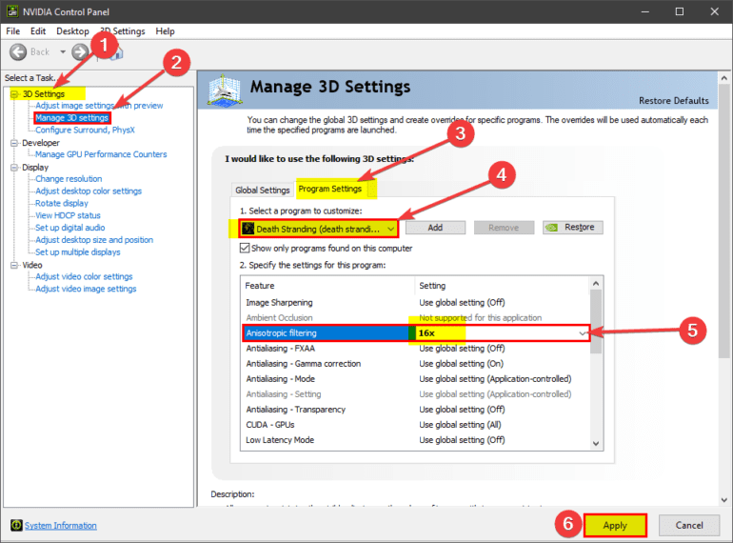Click the settings list vertical scrollbar

click(596, 362)
